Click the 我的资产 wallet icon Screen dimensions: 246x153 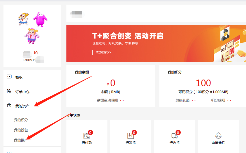(x=9, y=105)
